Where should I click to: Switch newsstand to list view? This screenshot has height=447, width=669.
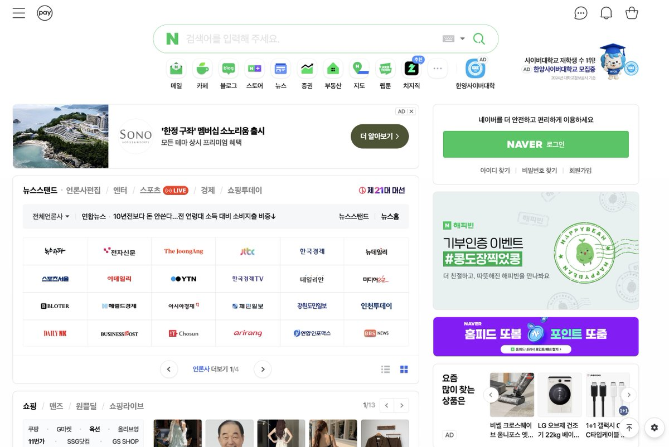[x=385, y=369]
